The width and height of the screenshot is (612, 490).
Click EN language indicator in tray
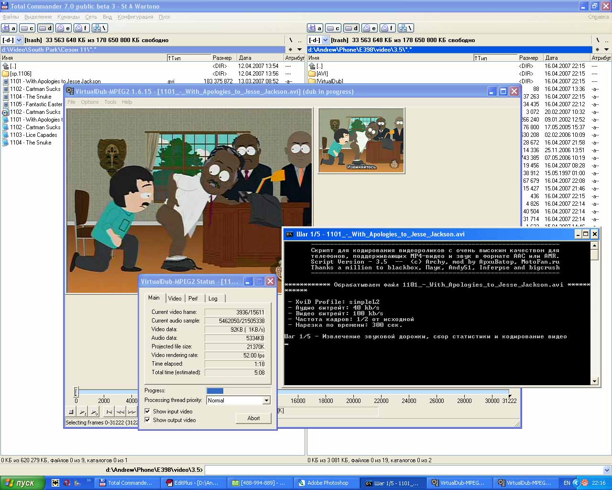point(567,483)
